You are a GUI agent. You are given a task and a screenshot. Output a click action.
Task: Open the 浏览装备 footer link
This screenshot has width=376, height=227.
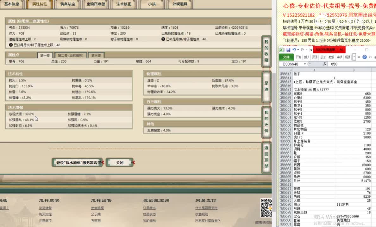tap(45, 208)
